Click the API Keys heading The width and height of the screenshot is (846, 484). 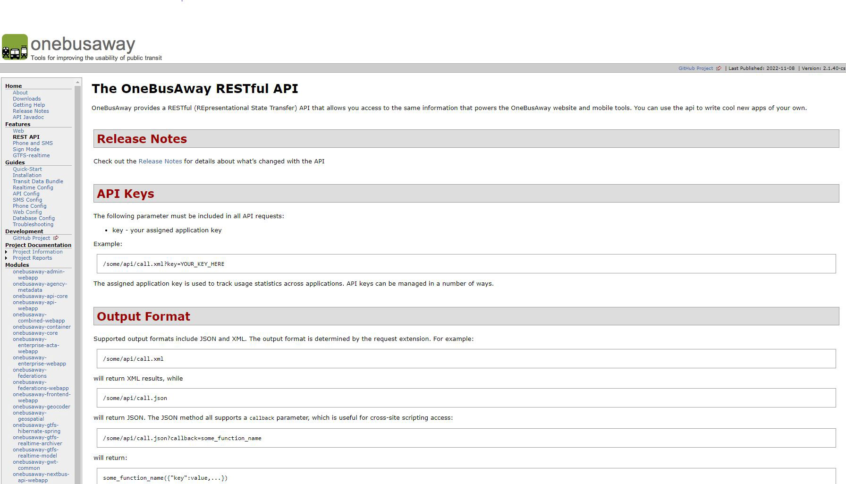(126, 194)
